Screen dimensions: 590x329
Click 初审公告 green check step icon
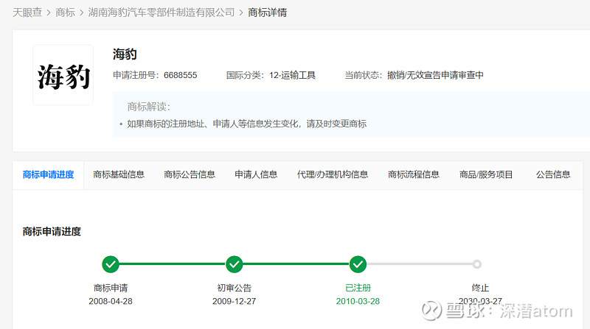[x=234, y=264]
